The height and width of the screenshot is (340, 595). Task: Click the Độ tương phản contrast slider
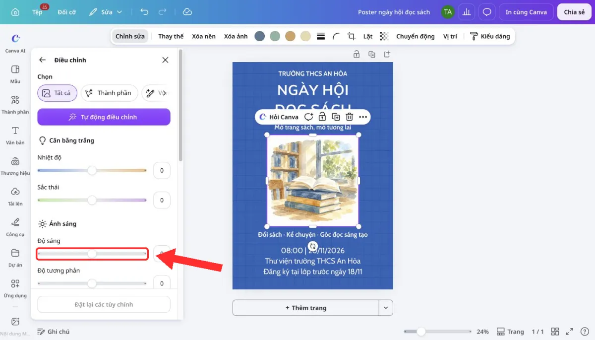point(92,283)
